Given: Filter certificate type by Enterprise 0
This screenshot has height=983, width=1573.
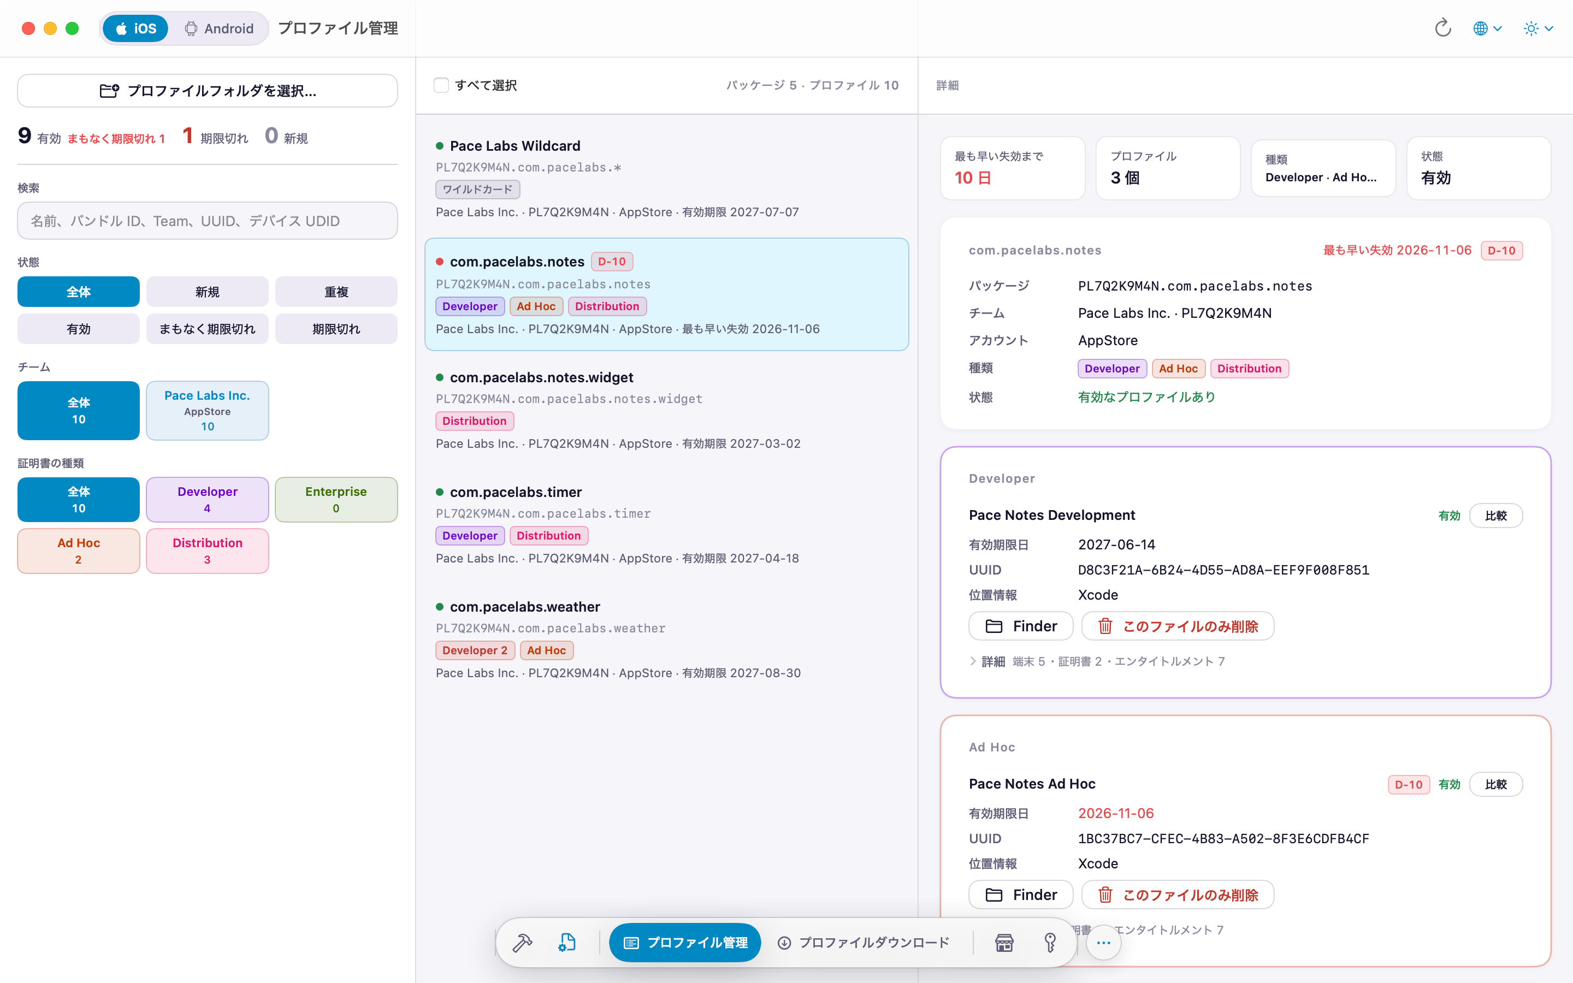Looking at the screenshot, I should [336, 499].
